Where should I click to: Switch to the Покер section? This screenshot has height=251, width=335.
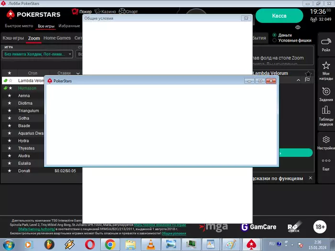(82, 11)
